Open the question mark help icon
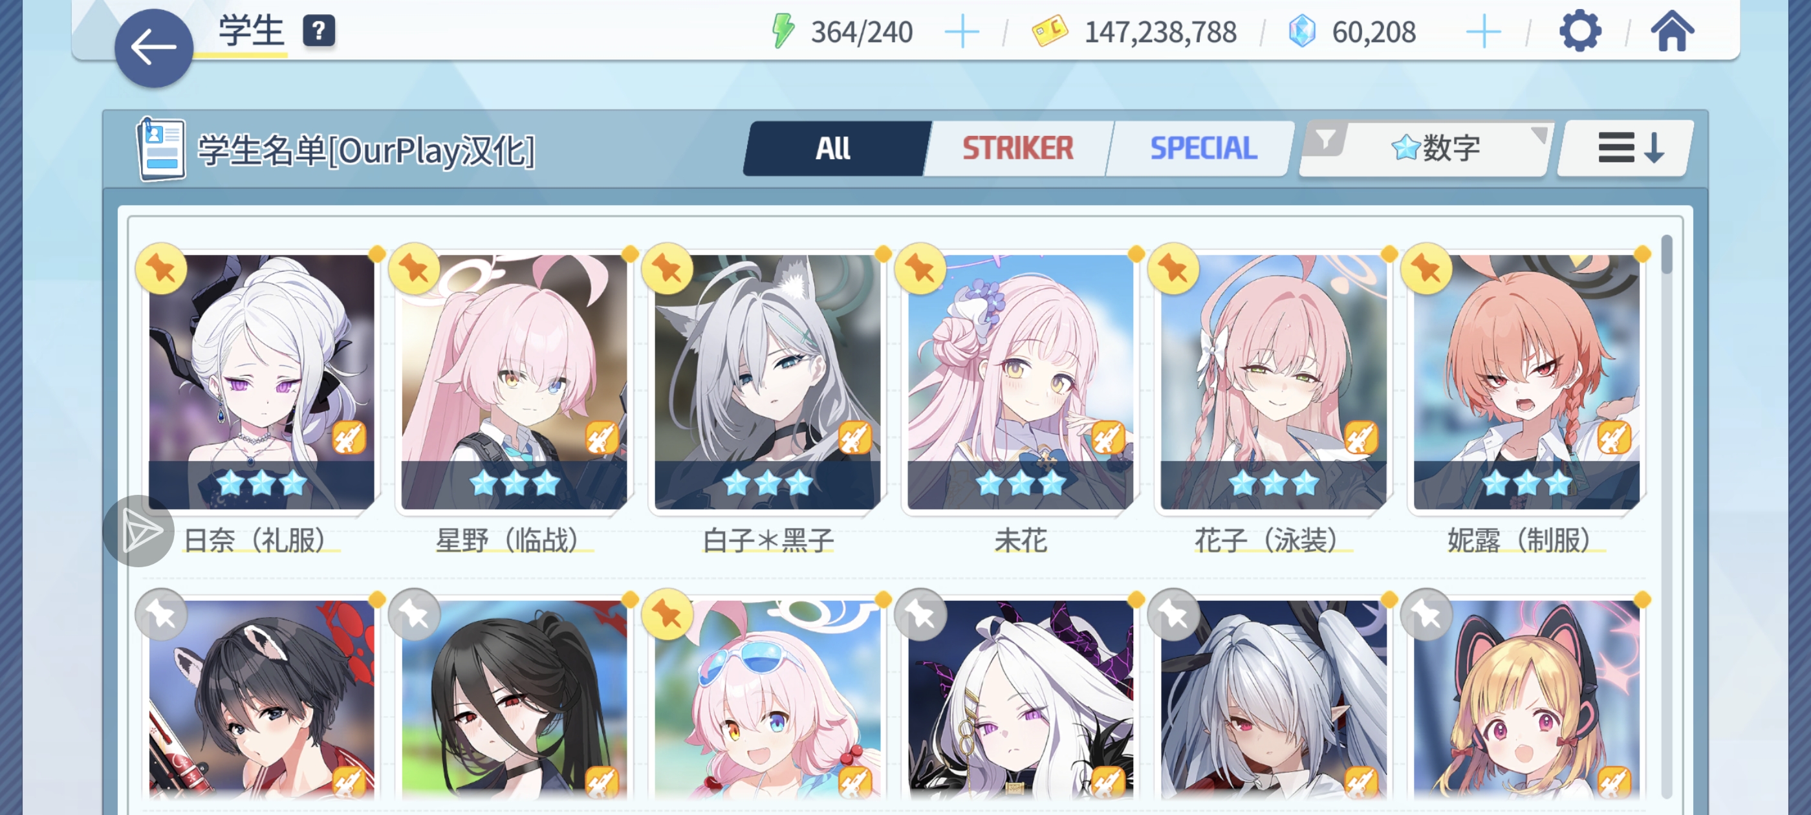1811x815 pixels. (318, 31)
